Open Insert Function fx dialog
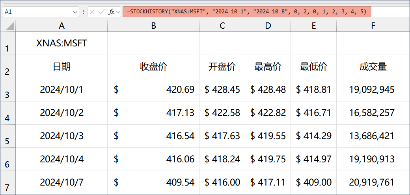 coord(111,12)
